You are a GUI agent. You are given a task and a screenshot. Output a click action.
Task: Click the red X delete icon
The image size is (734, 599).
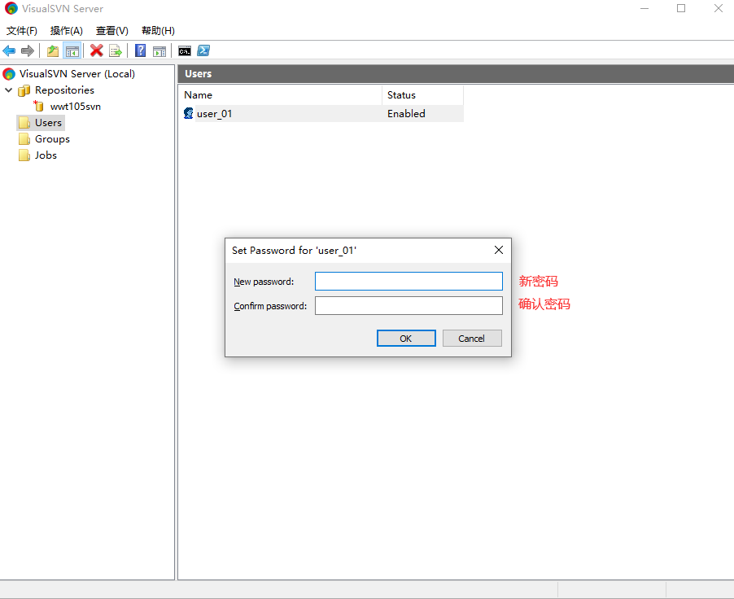coord(96,50)
